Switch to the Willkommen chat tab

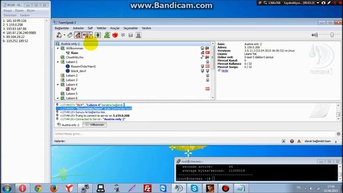tap(95, 125)
